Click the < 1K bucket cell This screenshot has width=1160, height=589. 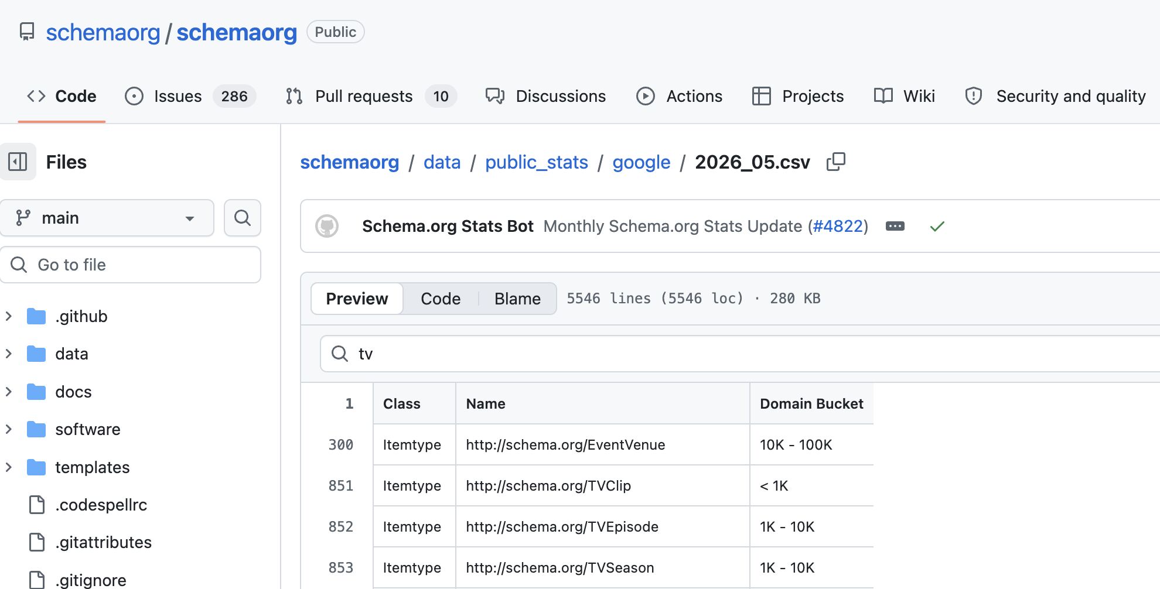pos(811,486)
